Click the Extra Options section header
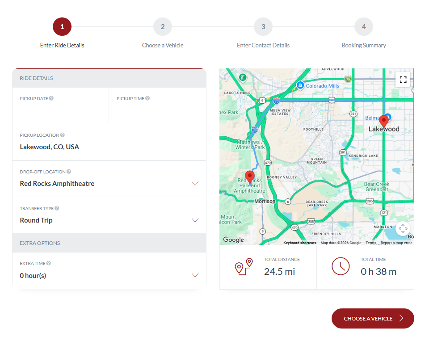Image resolution: width=425 pixels, height=354 pixels. 109,243
